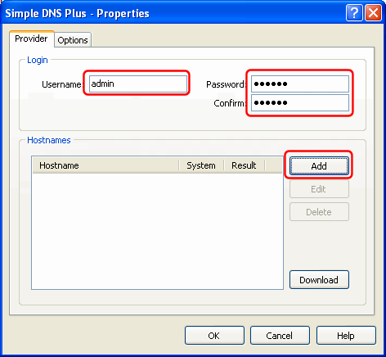Screen dimensions: 386x357
Task: Cancel the Properties dialog
Action: click(280, 336)
